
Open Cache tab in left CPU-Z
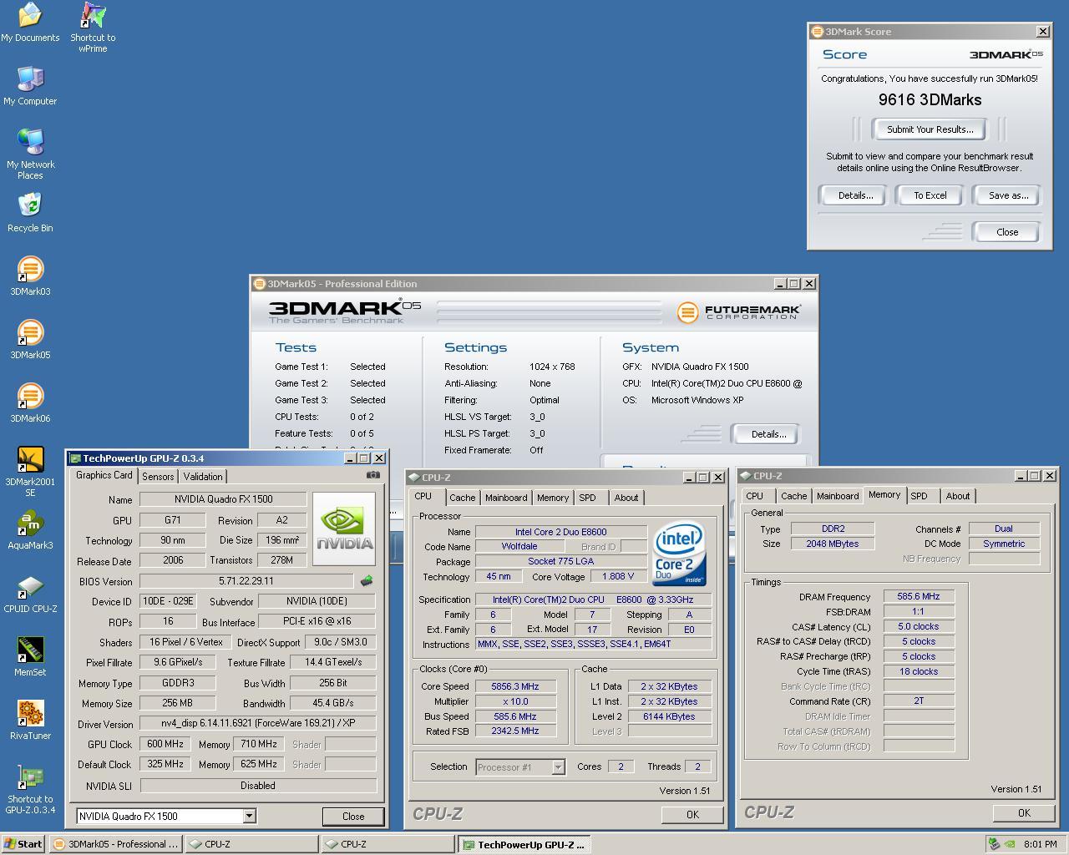coord(462,498)
